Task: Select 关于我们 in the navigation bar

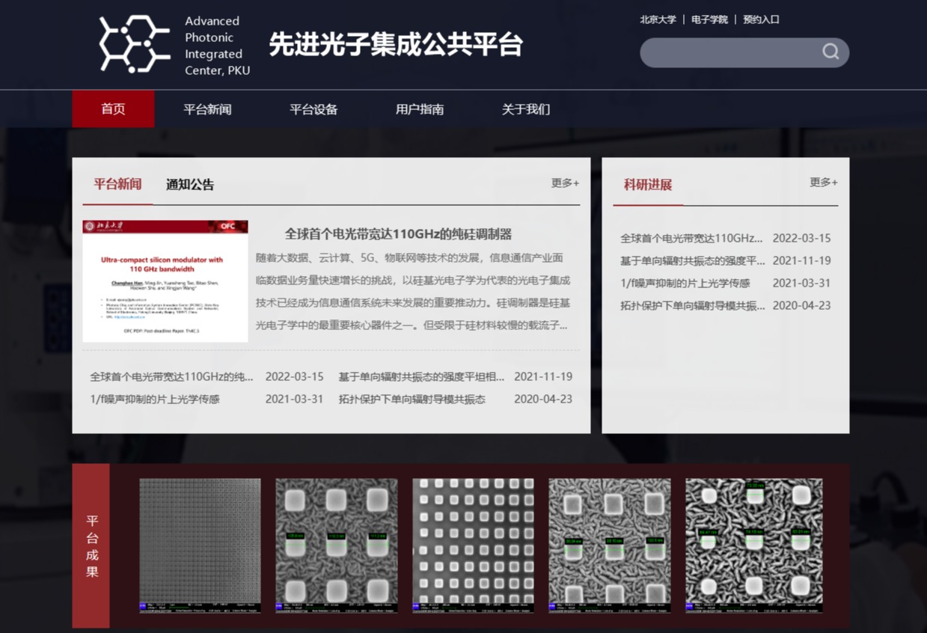Action: [x=525, y=109]
